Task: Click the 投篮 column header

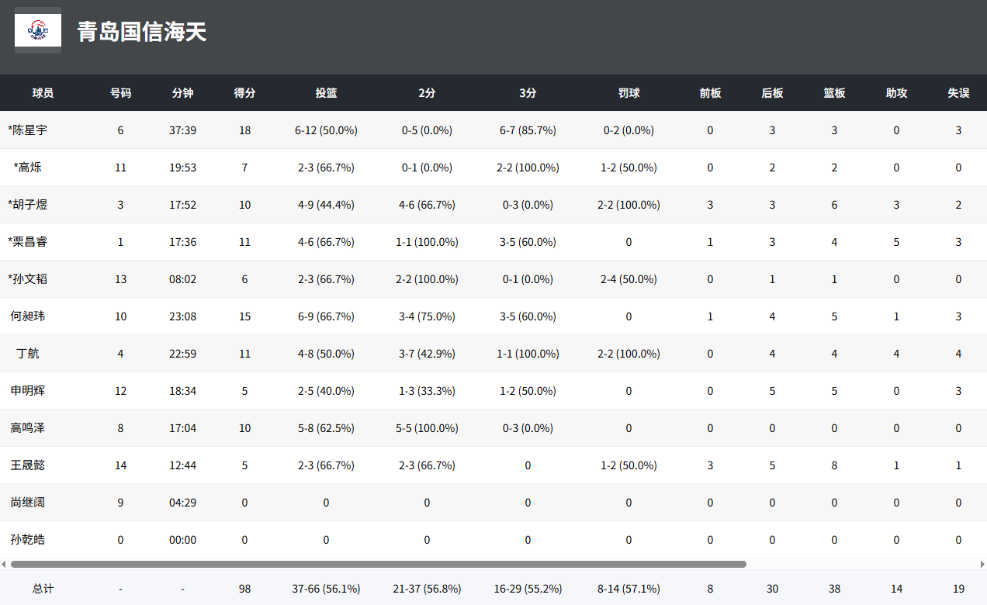Action: point(326,93)
